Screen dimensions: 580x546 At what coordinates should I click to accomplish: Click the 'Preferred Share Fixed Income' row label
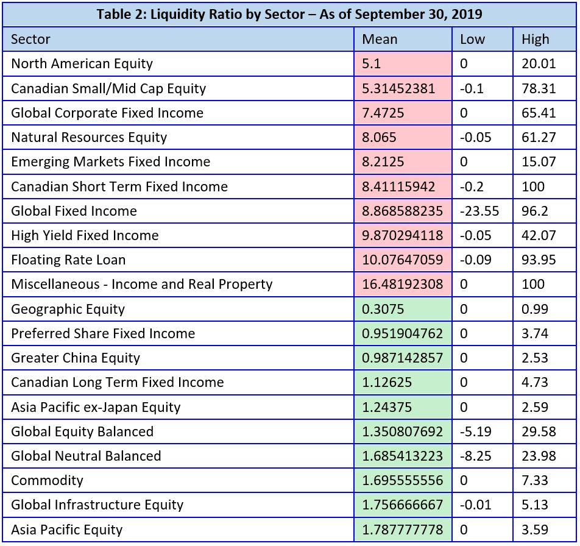103,333
